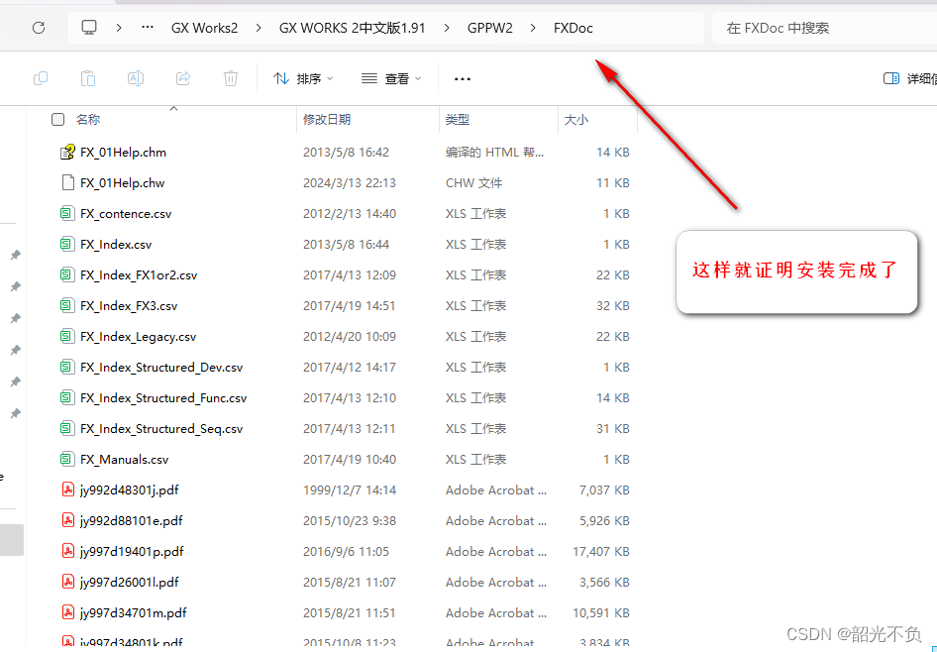This screenshot has height=652, width=937.
Task: Open the toolbar See more ellipsis menu
Action: click(463, 79)
